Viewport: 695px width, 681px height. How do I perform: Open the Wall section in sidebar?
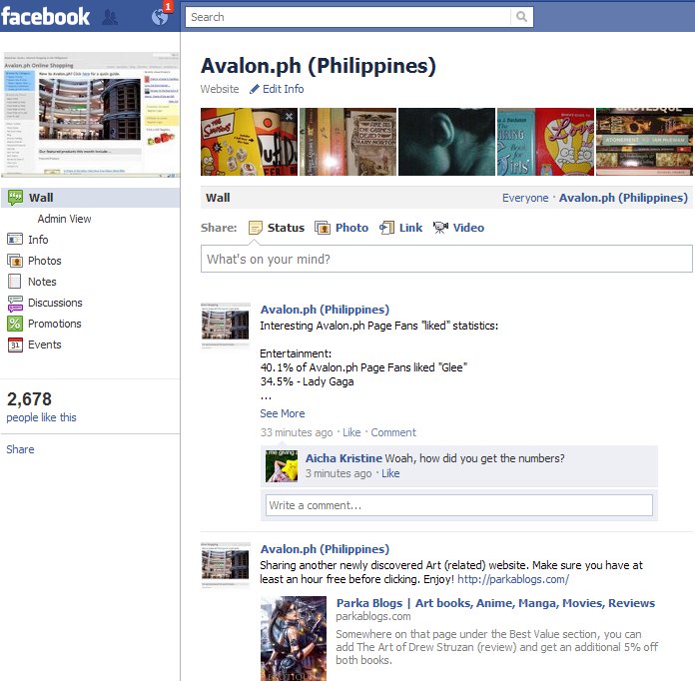[90, 198]
